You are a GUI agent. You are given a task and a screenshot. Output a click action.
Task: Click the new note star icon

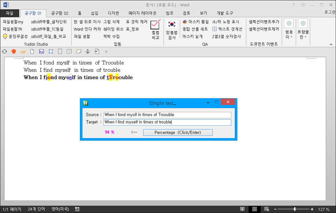79,51
